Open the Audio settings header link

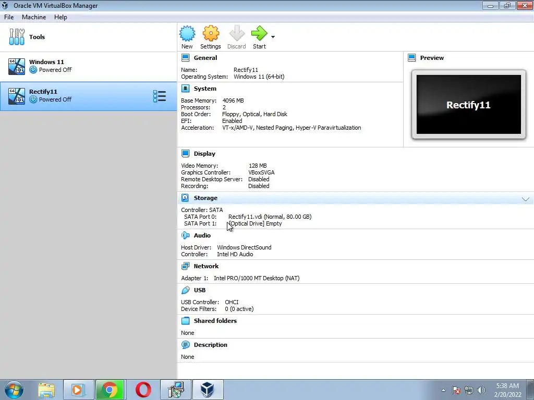(202, 235)
